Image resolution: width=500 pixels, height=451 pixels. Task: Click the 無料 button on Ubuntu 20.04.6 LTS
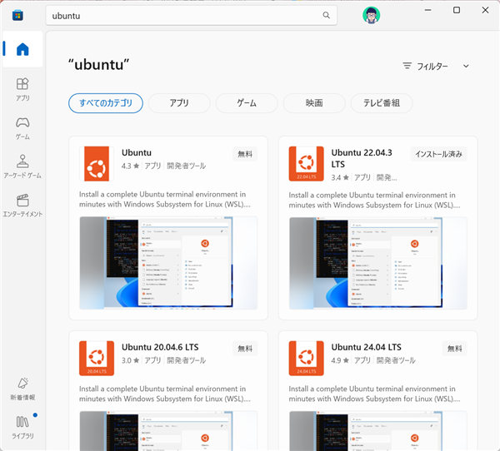(245, 349)
